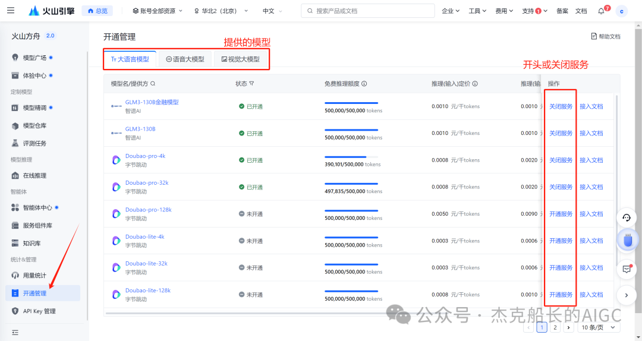Open the 支持 menu

(x=534, y=11)
